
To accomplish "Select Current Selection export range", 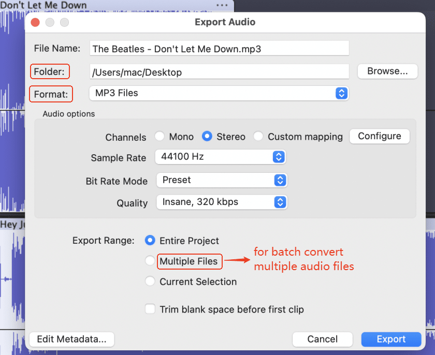I will point(150,282).
